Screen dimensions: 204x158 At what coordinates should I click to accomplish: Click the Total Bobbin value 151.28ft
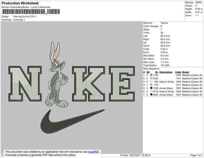click(165, 65)
